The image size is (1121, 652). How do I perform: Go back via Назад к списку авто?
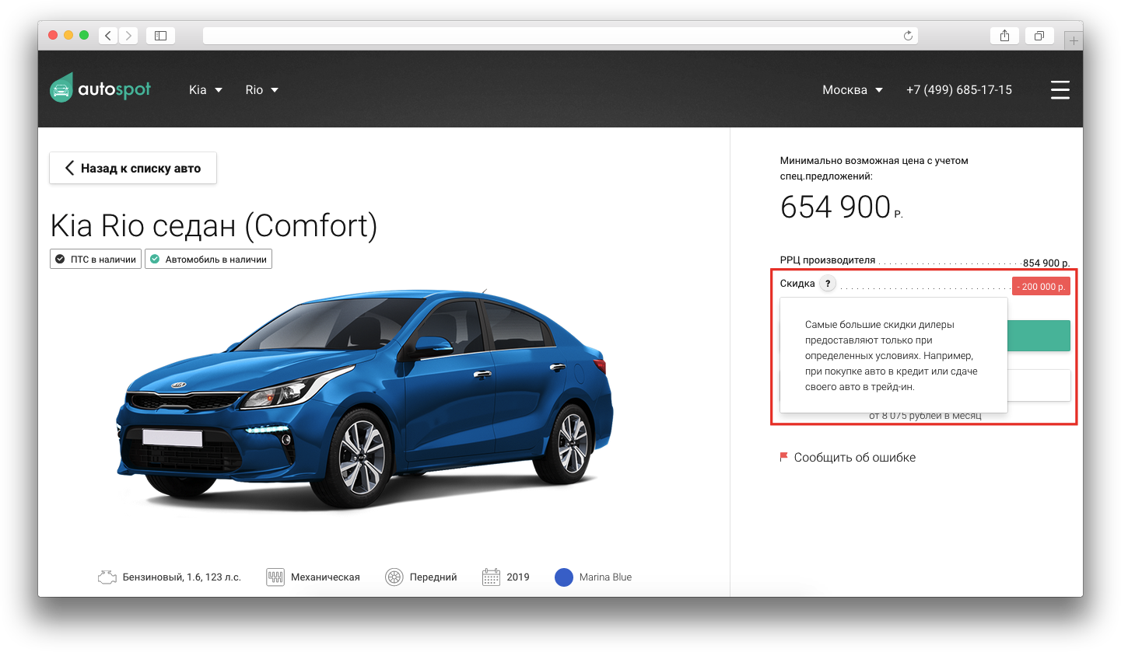(133, 168)
